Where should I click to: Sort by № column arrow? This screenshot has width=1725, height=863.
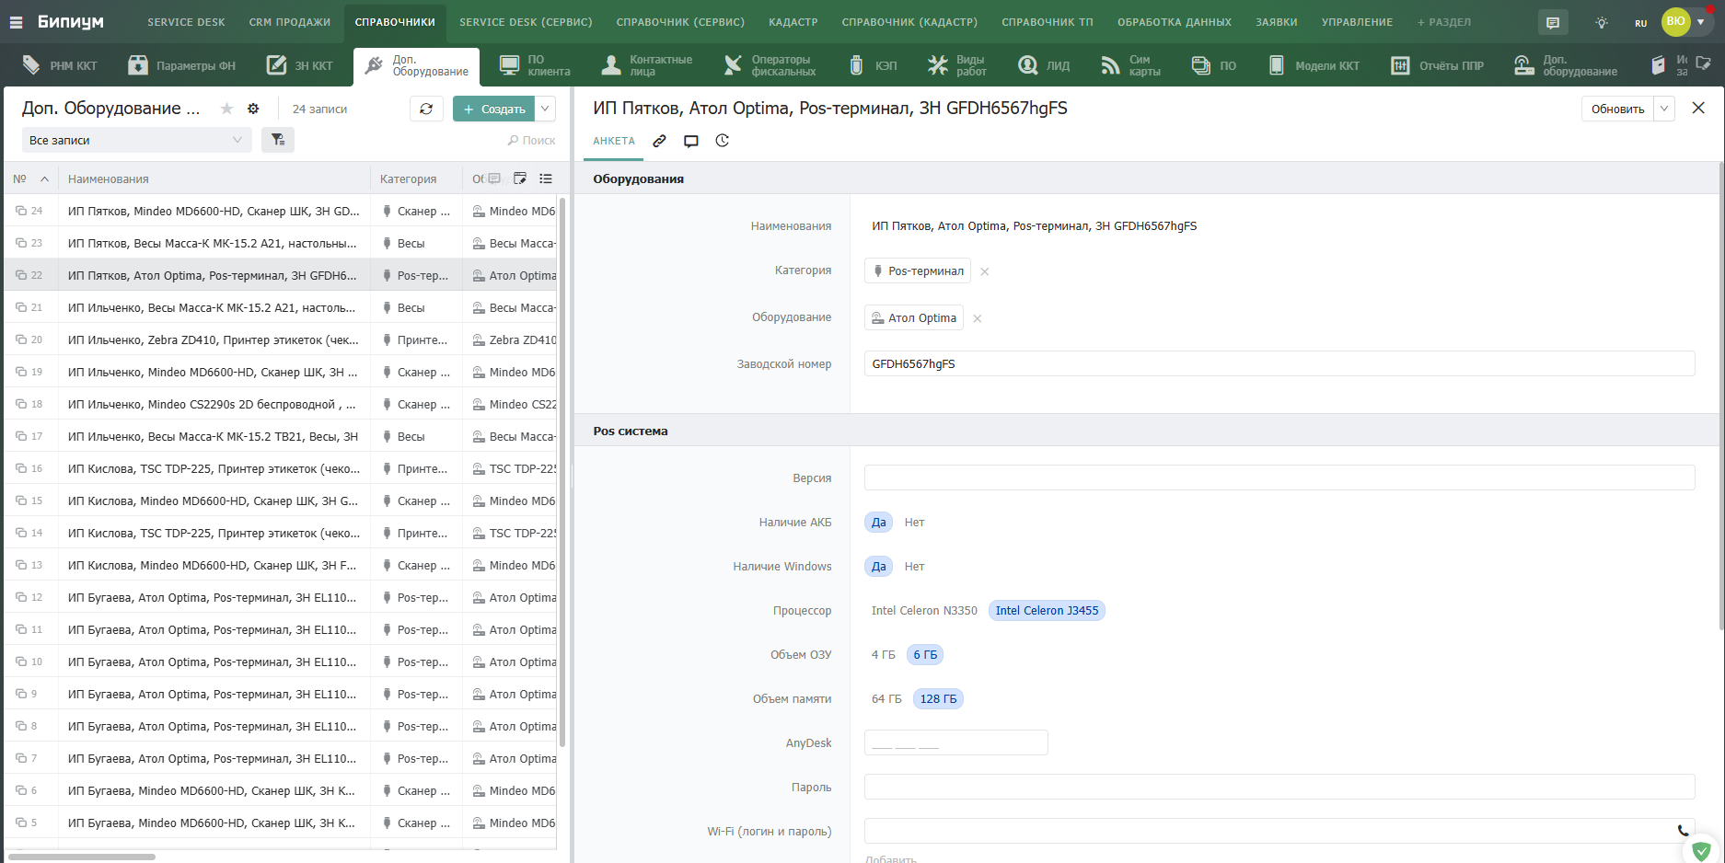(x=44, y=178)
